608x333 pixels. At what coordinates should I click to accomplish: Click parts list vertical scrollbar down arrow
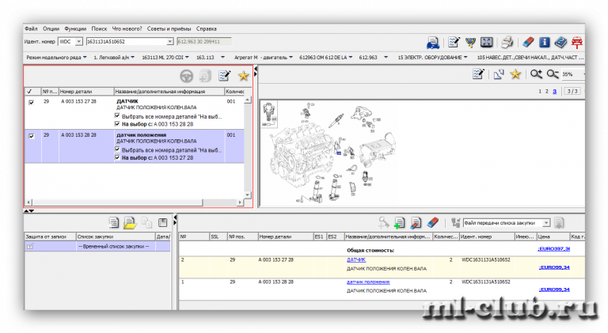pyautogui.click(x=247, y=195)
